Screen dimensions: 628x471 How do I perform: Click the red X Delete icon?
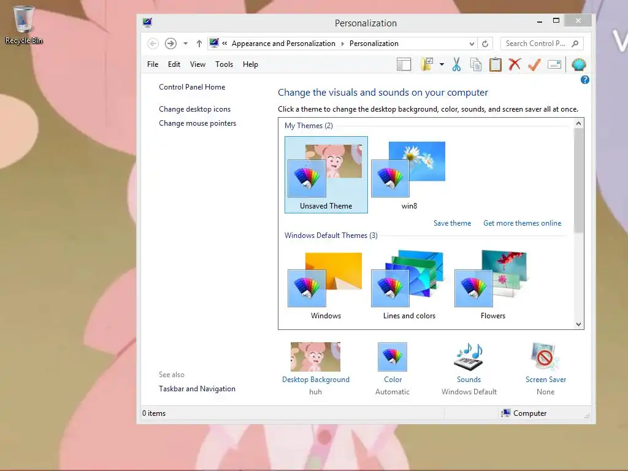coord(515,64)
